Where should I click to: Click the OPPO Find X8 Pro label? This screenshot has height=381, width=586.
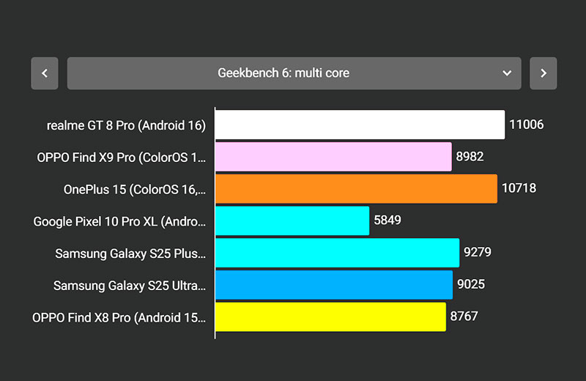coord(119,317)
